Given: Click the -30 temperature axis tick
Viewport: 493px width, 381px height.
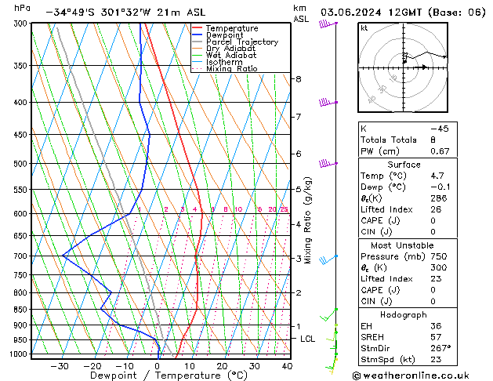Looking at the screenshot, I should 60,366.
